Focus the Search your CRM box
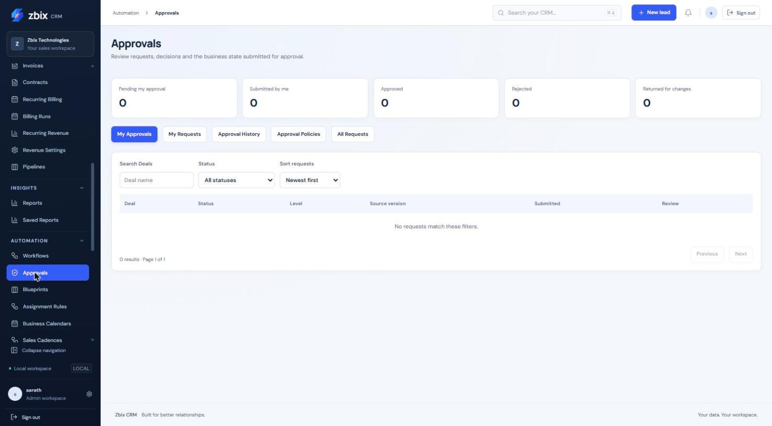This screenshot has height=426, width=772. point(557,13)
